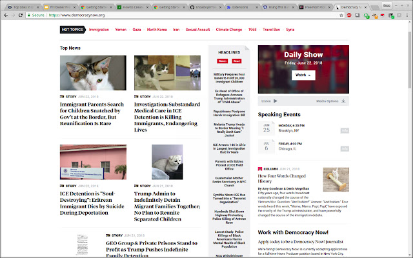Click the Media Options download icon
The image size is (413, 258).
point(343,101)
